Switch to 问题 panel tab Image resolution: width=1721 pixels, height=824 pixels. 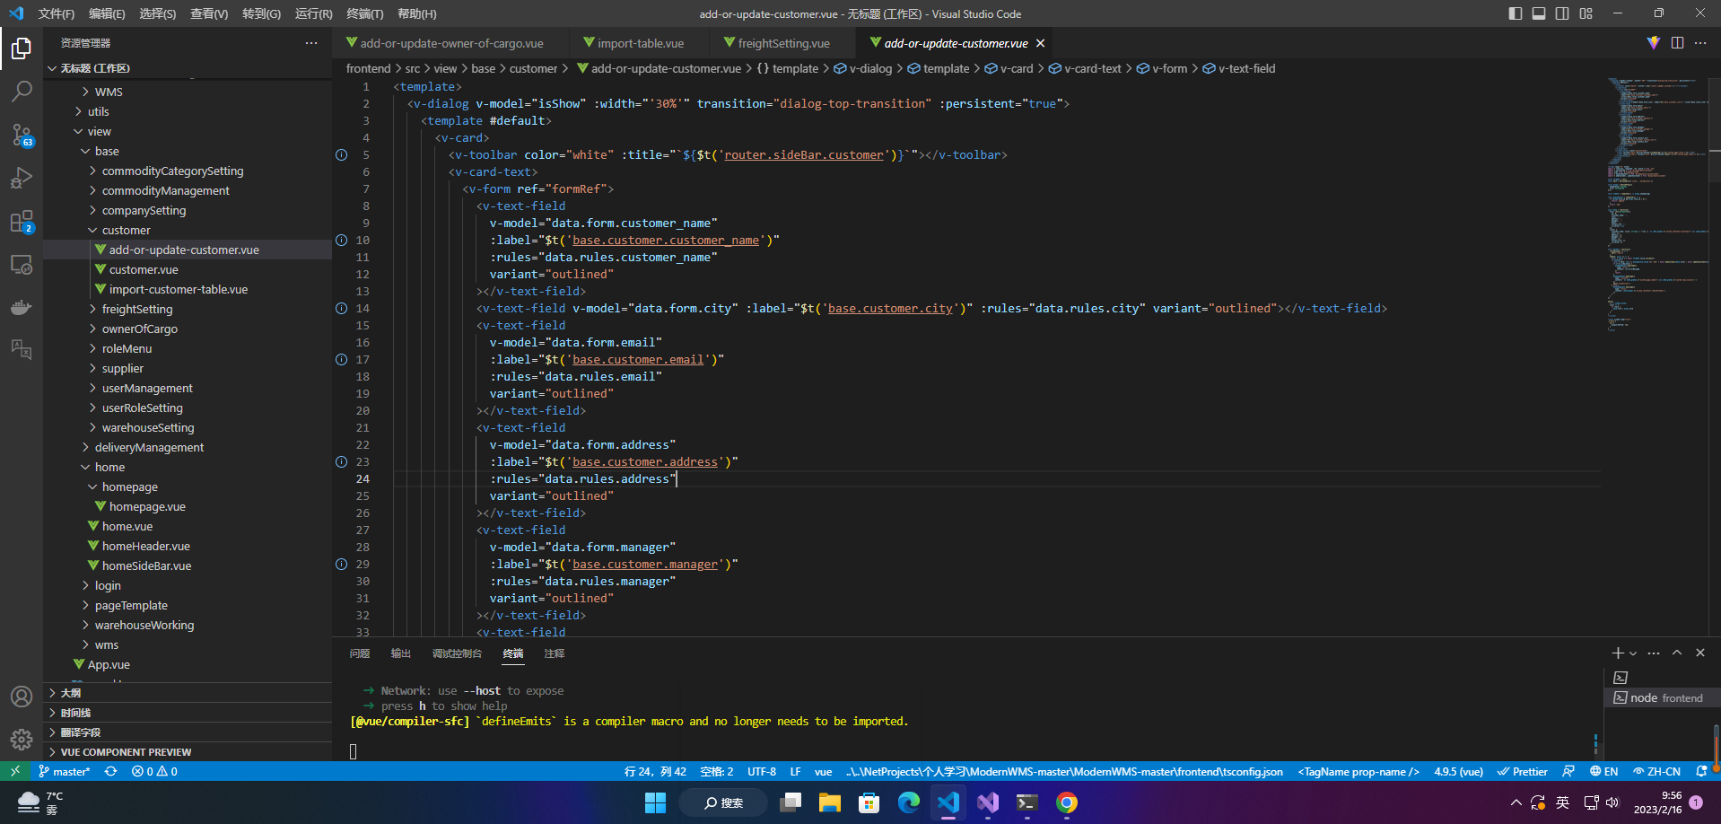360,653
